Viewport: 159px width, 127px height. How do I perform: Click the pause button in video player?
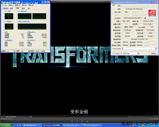click(77, 121)
